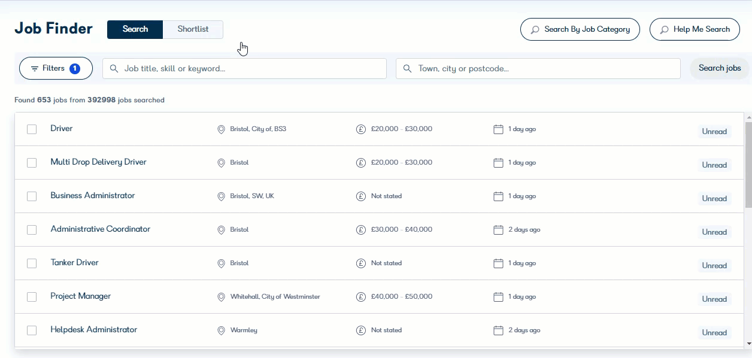Click pound icon in Multi Drop Delivery Driver row
Image resolution: width=752 pixels, height=358 pixels.
360,163
